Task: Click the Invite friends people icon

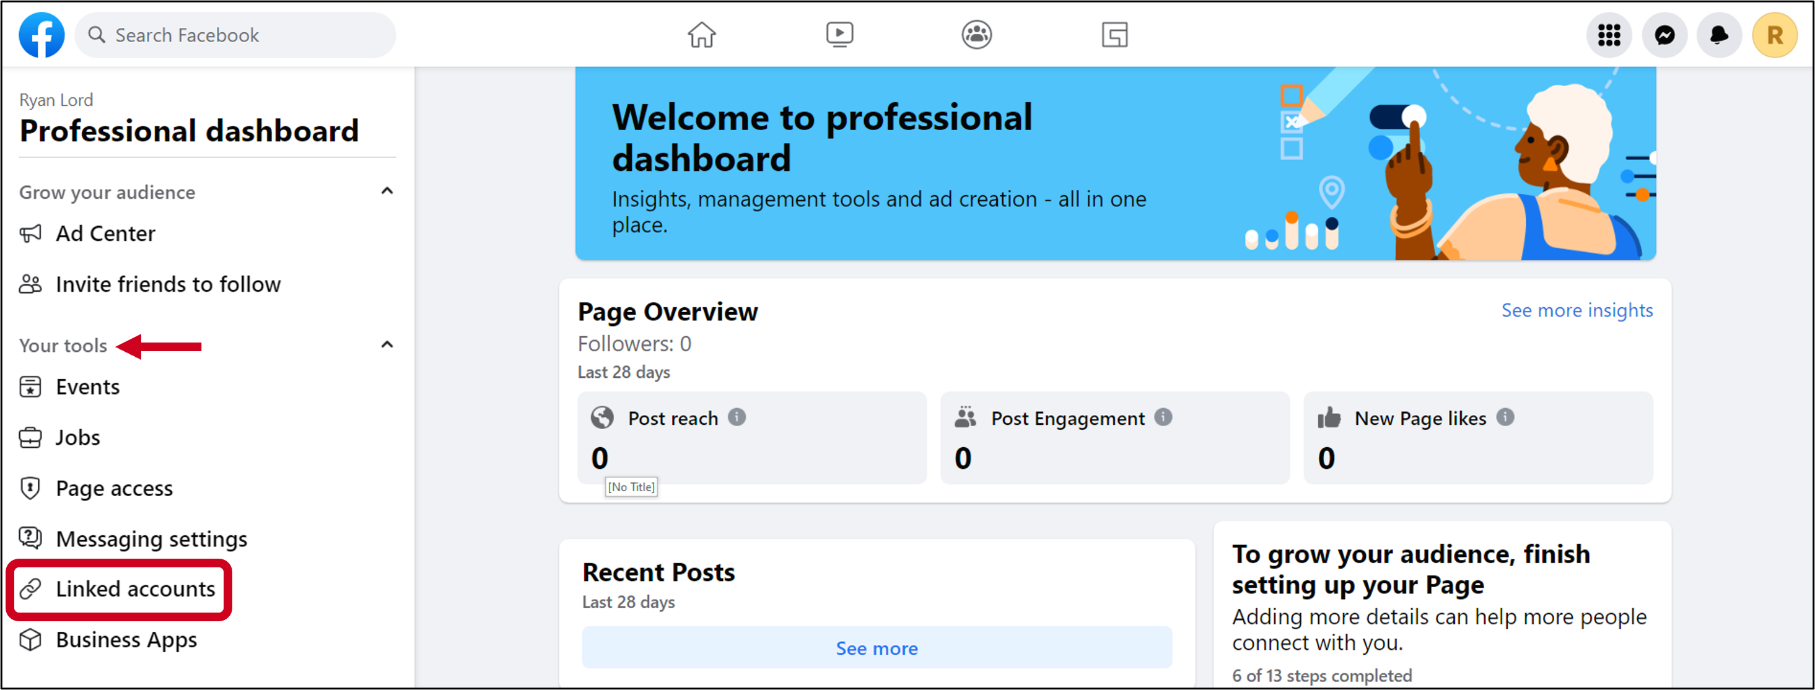Action: [x=30, y=284]
